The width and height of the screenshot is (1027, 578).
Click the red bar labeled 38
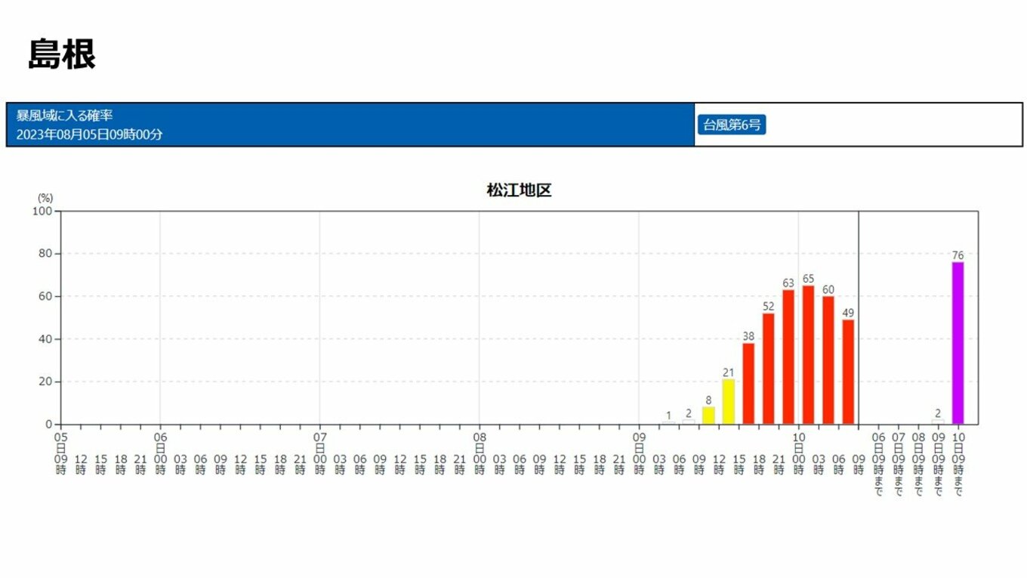(748, 384)
